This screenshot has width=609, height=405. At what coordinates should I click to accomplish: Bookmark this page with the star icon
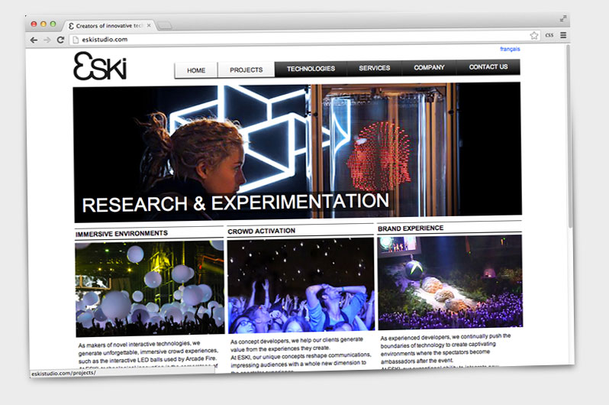tap(534, 35)
